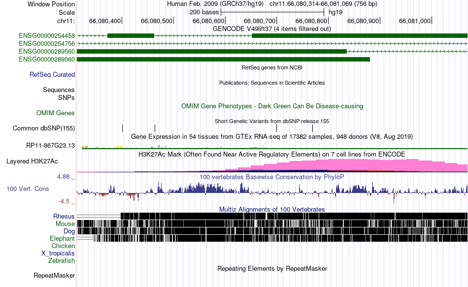Click Repeating Elements by RepeatMasker title
The height and width of the screenshot is (287, 468).
pyautogui.click(x=272, y=268)
